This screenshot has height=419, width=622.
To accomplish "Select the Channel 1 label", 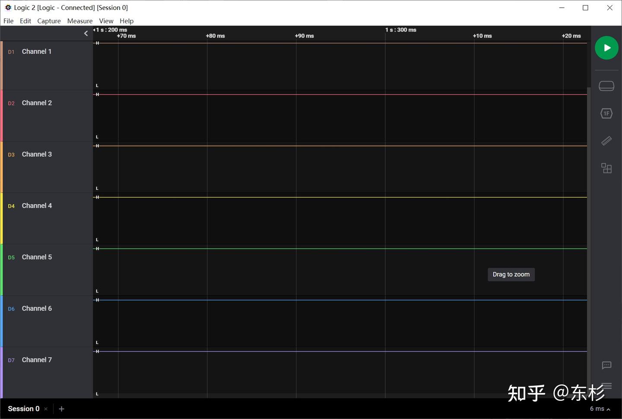I will point(37,51).
